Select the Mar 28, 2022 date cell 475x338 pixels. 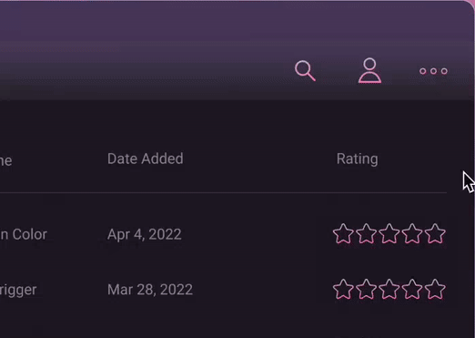tap(150, 290)
